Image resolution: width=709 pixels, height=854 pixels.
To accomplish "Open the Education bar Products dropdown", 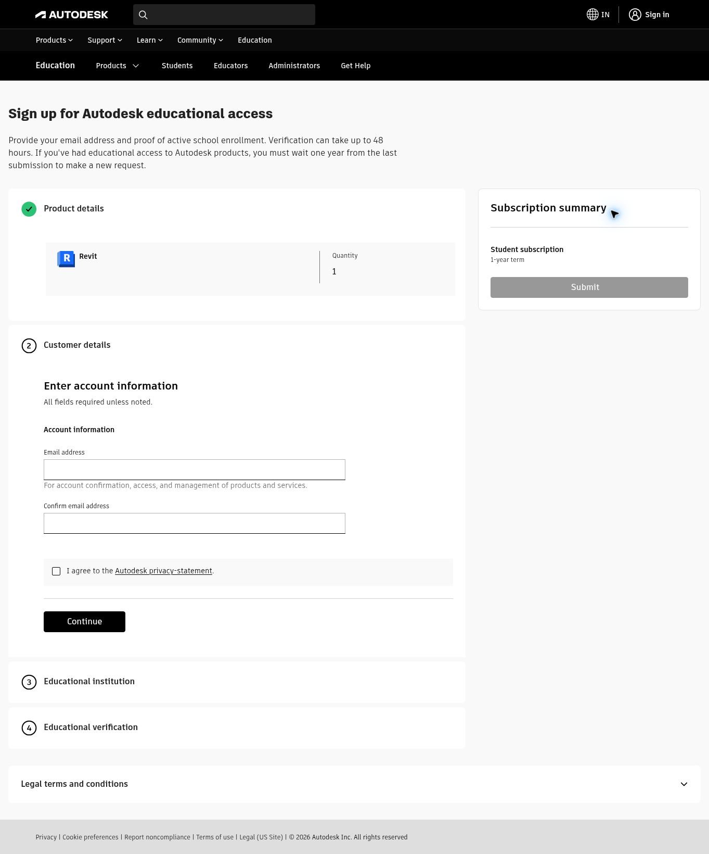I will 118,66.
